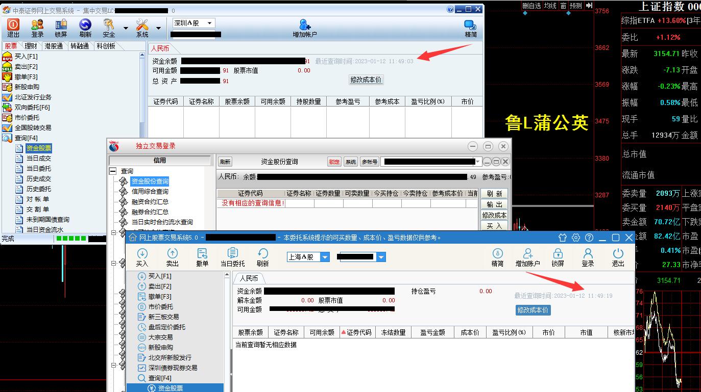Click the 参考盈亏 column header in 中泰证券 table

tap(348, 101)
